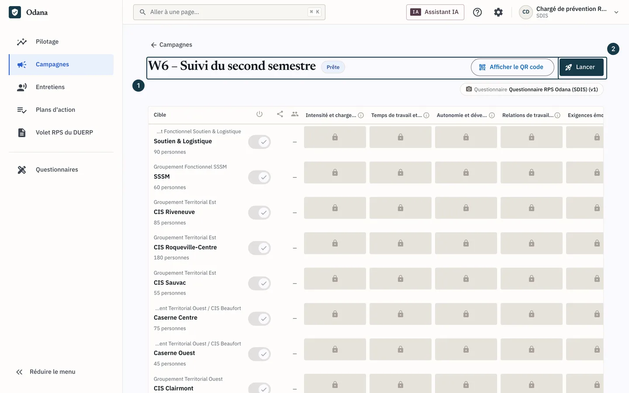Viewport: 629px width, 393px height.
Task: Show info for Intensité et charge column
Action: [361, 115]
